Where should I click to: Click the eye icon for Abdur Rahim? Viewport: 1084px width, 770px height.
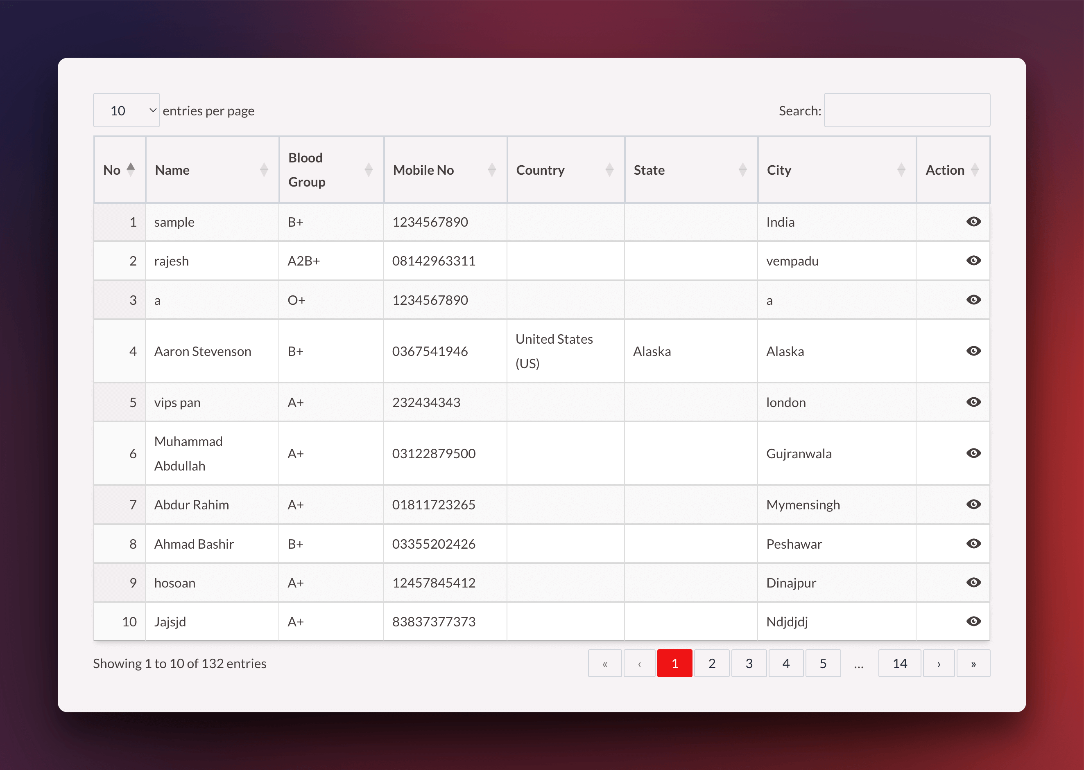(x=973, y=504)
